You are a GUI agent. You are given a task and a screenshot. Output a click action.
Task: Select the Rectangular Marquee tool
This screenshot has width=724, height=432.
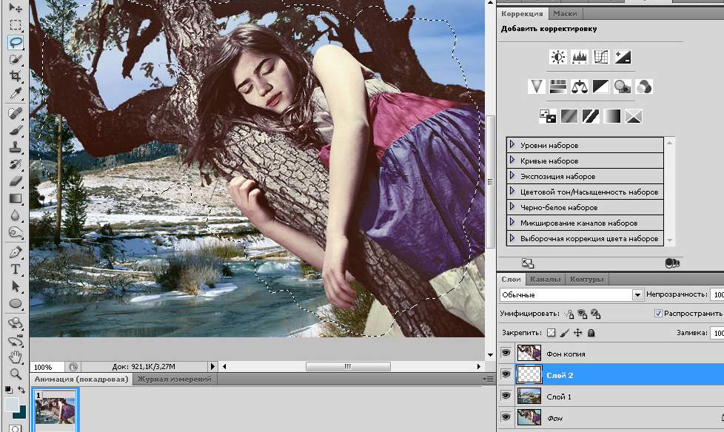(x=16, y=25)
